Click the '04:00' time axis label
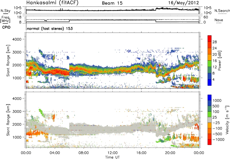Screen dimensions: 230x159 click(55, 153)
